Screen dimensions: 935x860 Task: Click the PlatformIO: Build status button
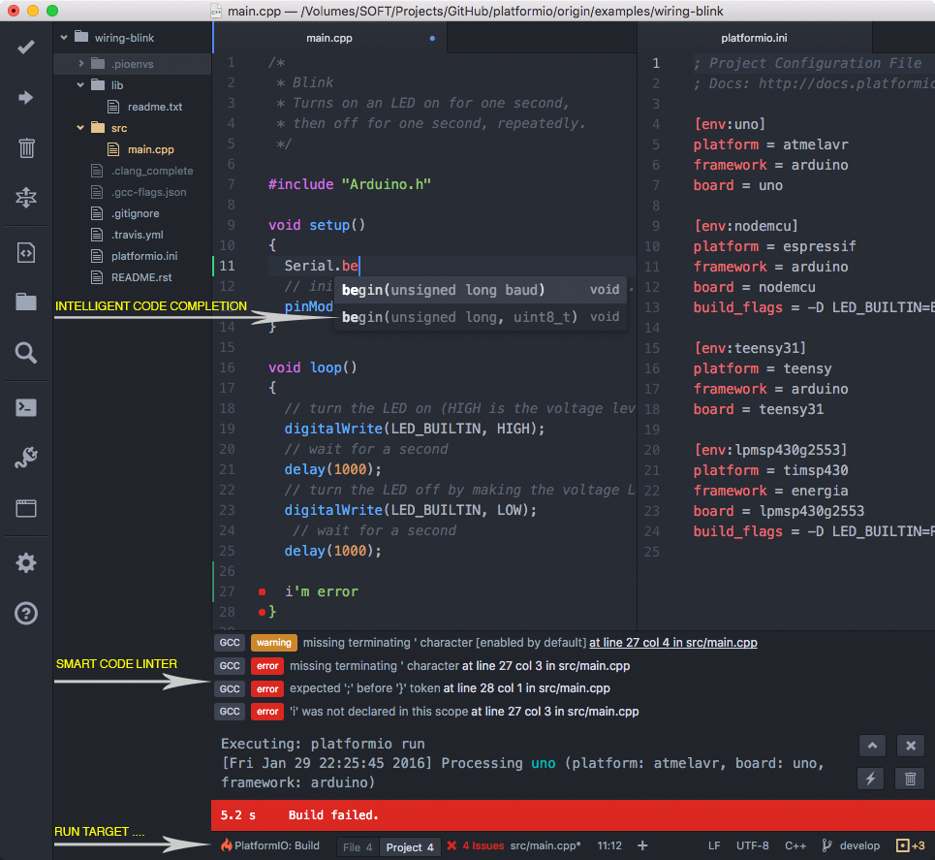pyautogui.click(x=270, y=845)
